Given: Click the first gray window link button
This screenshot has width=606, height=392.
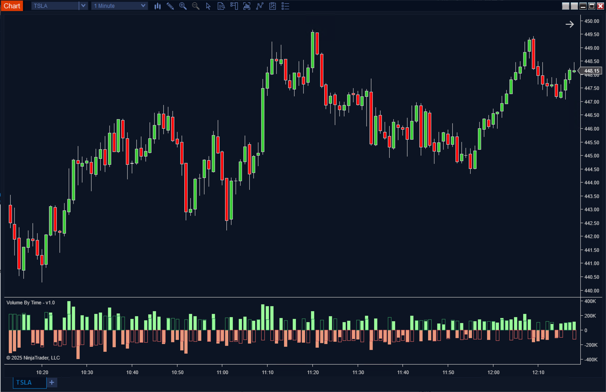Looking at the screenshot, I should coord(566,6).
